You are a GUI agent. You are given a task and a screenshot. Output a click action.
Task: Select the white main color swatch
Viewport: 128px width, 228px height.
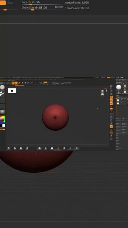click(4, 125)
